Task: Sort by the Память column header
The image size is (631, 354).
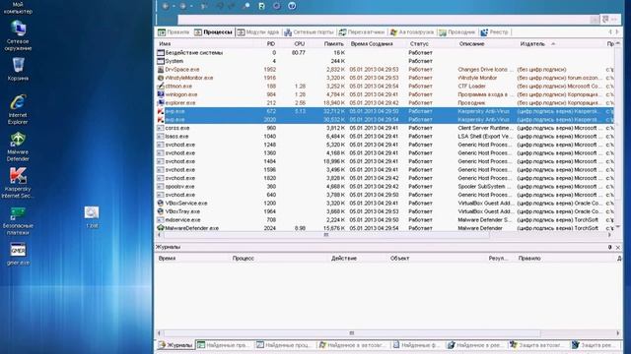Action: pyautogui.click(x=334, y=43)
